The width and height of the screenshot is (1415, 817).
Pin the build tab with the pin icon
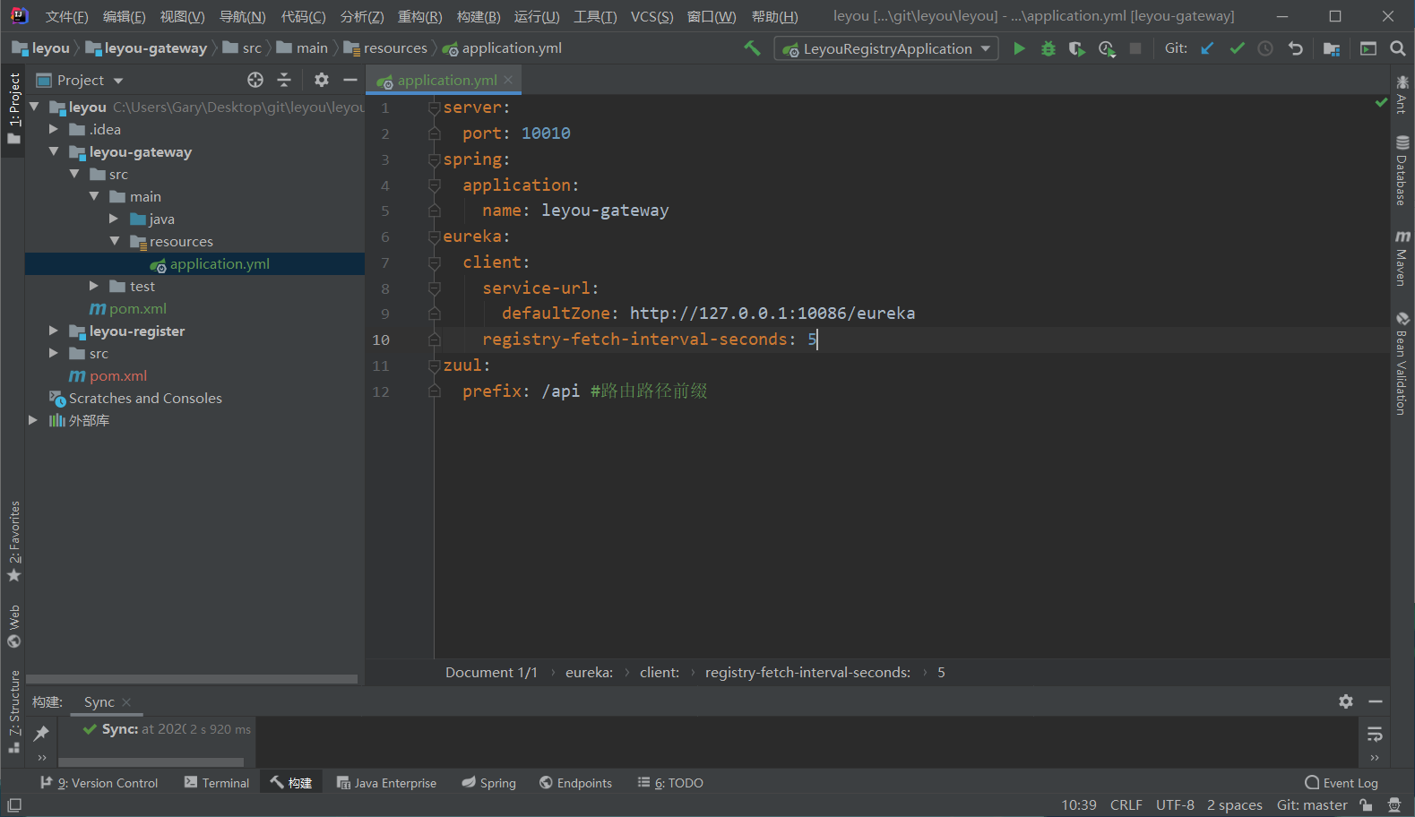coord(41,734)
